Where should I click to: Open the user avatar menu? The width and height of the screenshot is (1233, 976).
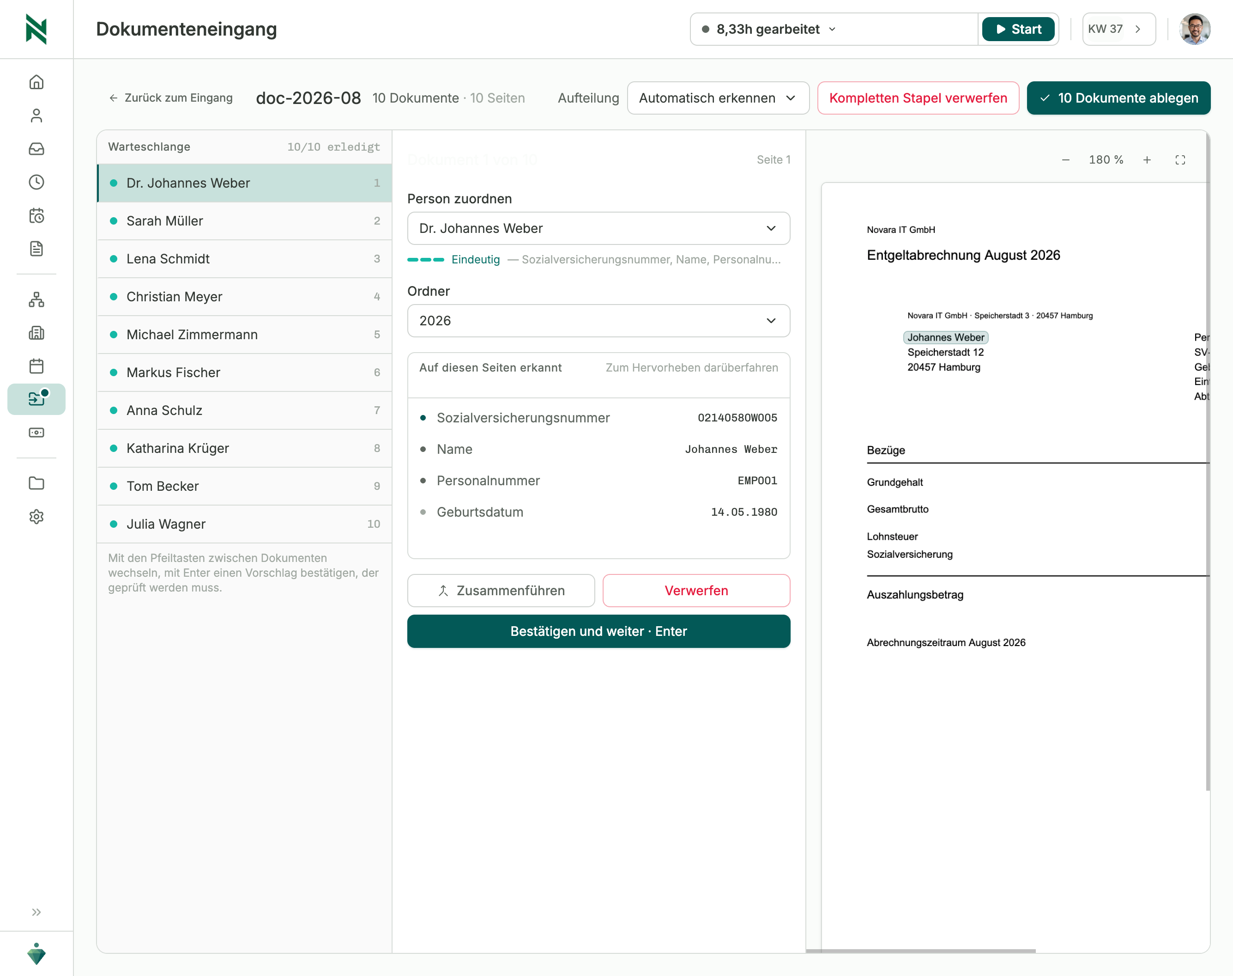coord(1195,29)
